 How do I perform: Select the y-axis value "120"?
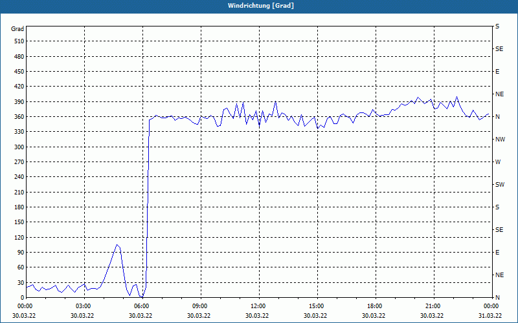pos(19,237)
